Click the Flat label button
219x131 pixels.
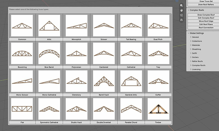pos(22,122)
